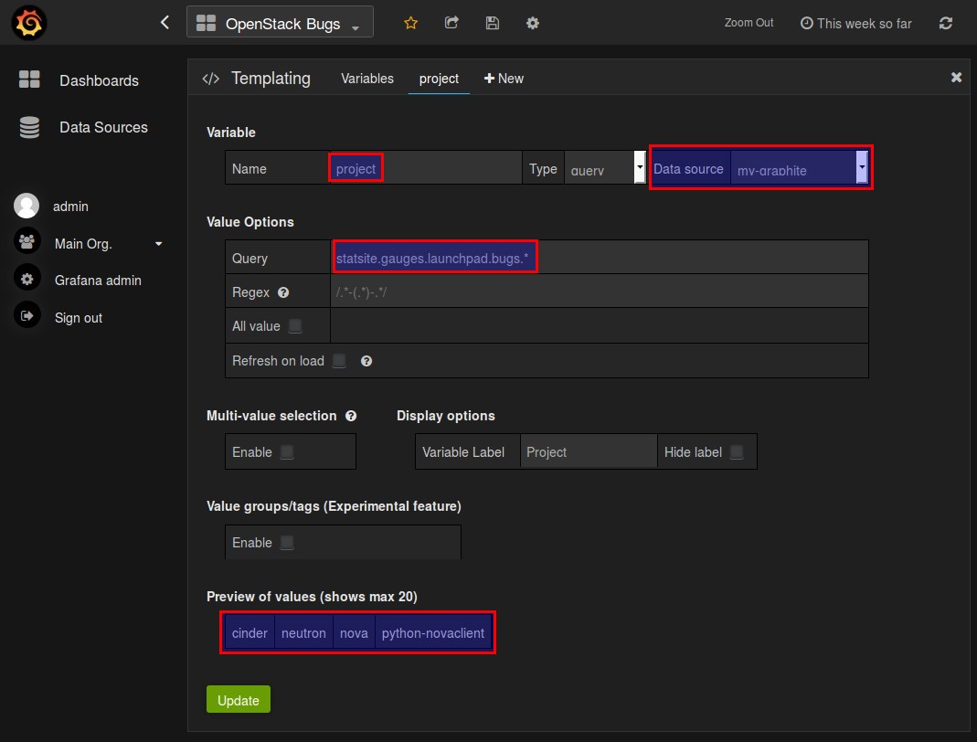Enable Refresh on load checkbox
Viewport: 977px width, 742px height.
[339, 361]
